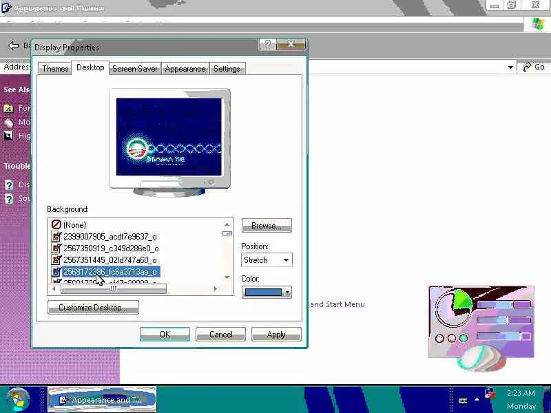Click Customize Desktop... button
Image resolution: width=551 pixels, height=413 pixels.
tap(93, 307)
